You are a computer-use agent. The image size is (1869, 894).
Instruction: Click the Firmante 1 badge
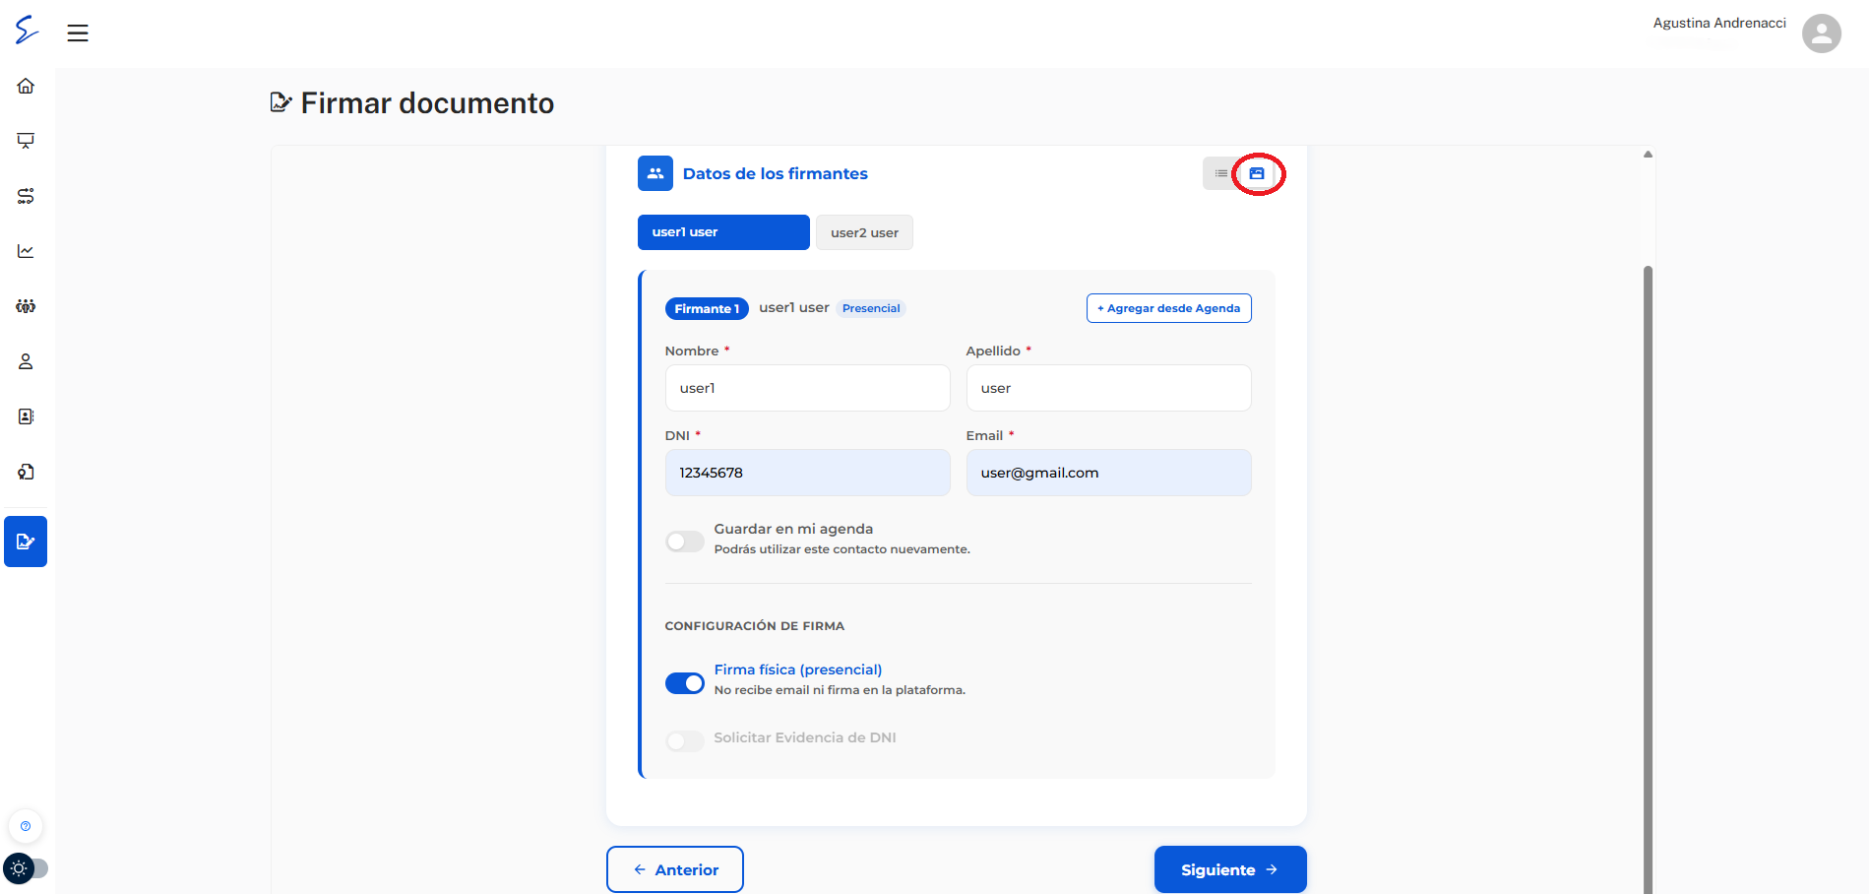click(x=707, y=308)
